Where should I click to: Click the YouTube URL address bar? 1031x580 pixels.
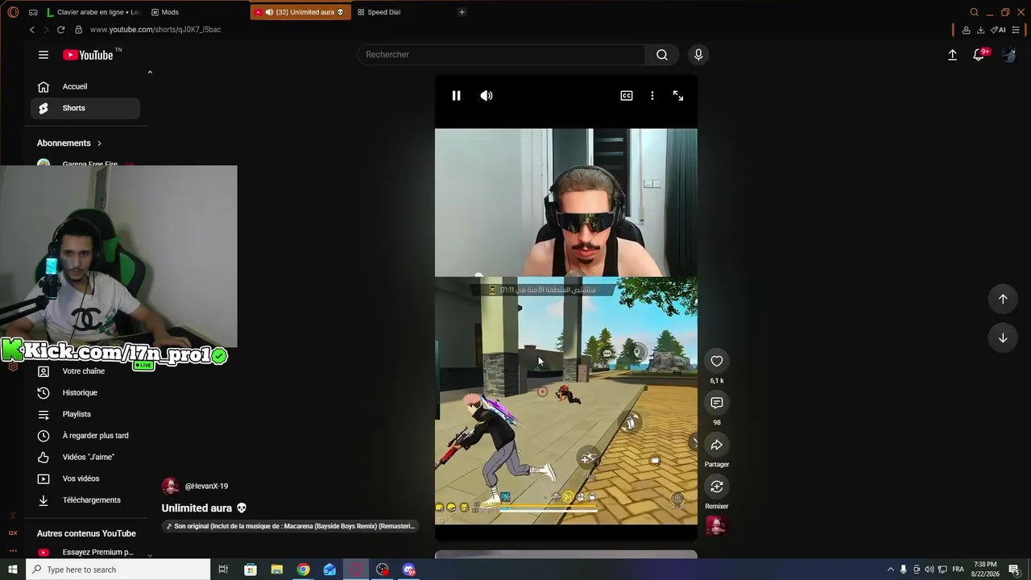click(155, 30)
